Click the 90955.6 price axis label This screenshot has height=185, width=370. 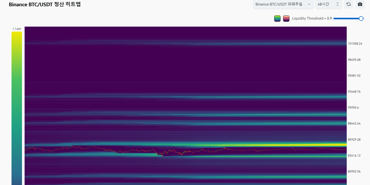click(354, 108)
